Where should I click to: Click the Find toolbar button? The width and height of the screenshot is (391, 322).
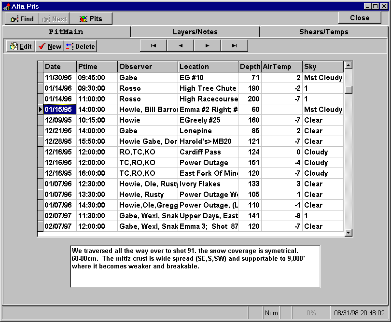(x=22, y=19)
